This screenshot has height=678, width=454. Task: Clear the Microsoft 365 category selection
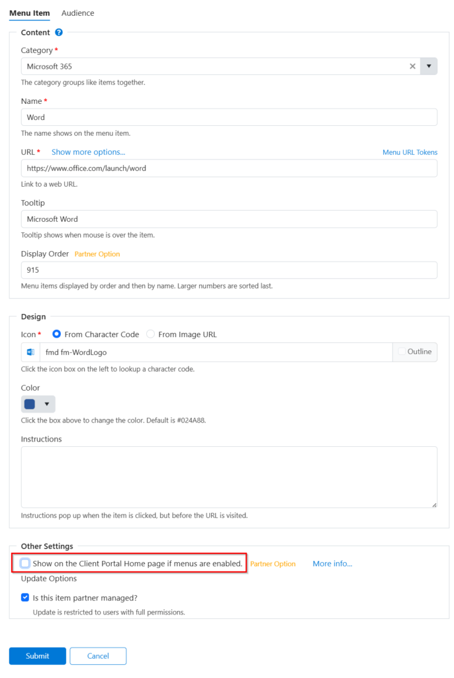tap(412, 66)
